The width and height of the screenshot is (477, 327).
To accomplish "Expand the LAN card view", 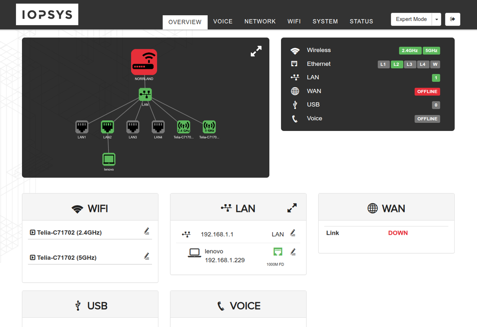I will tap(292, 208).
